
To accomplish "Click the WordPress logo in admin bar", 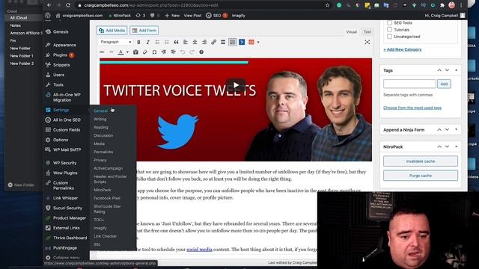I will 48,15.
